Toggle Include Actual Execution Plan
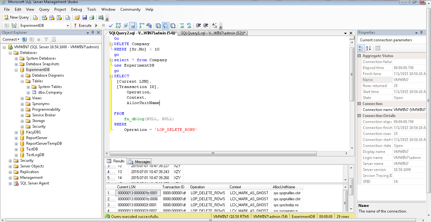This screenshot has width=431, height=222. point(142,26)
